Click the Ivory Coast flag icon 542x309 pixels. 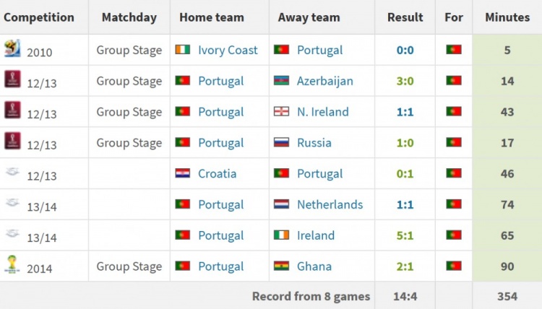pyautogui.click(x=183, y=50)
